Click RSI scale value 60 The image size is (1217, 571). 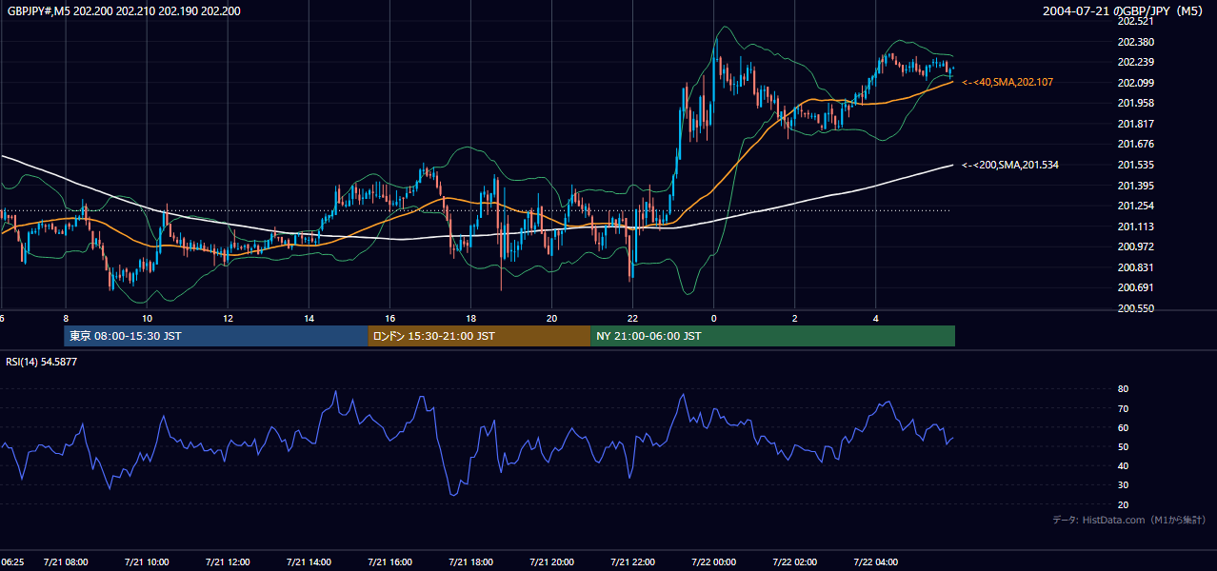(x=1123, y=427)
